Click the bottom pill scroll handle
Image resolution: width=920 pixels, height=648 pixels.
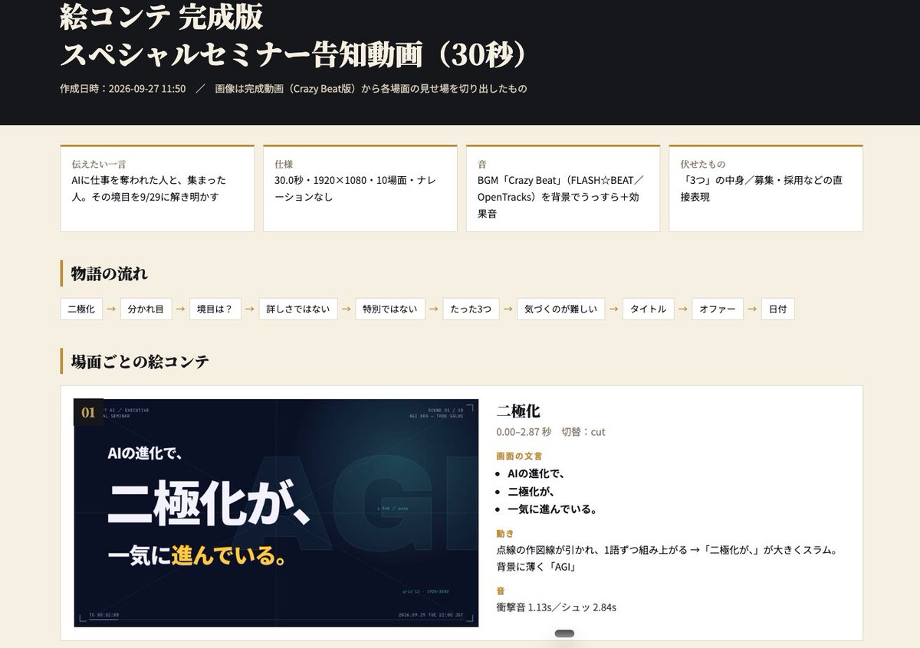564,633
